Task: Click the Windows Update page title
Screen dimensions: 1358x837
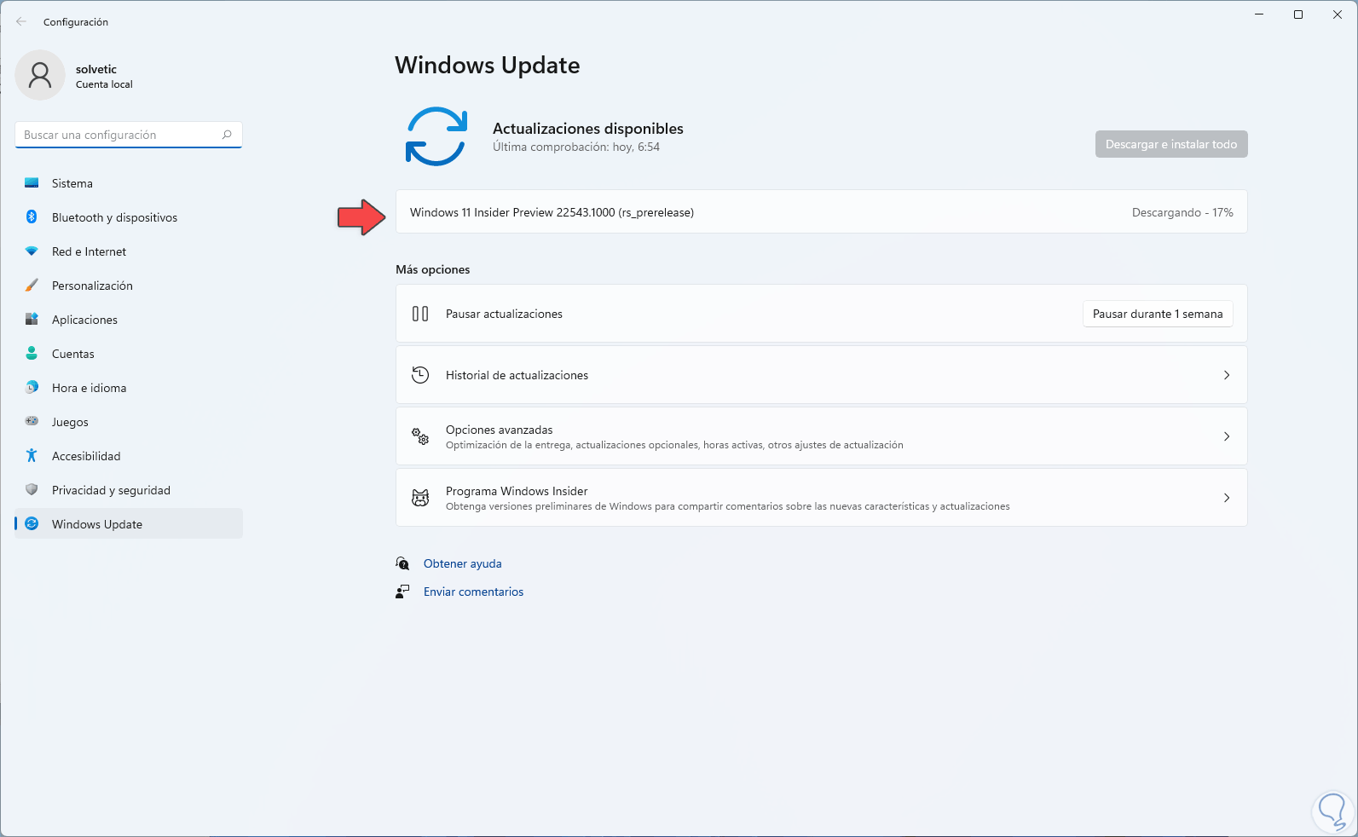Action: click(488, 66)
